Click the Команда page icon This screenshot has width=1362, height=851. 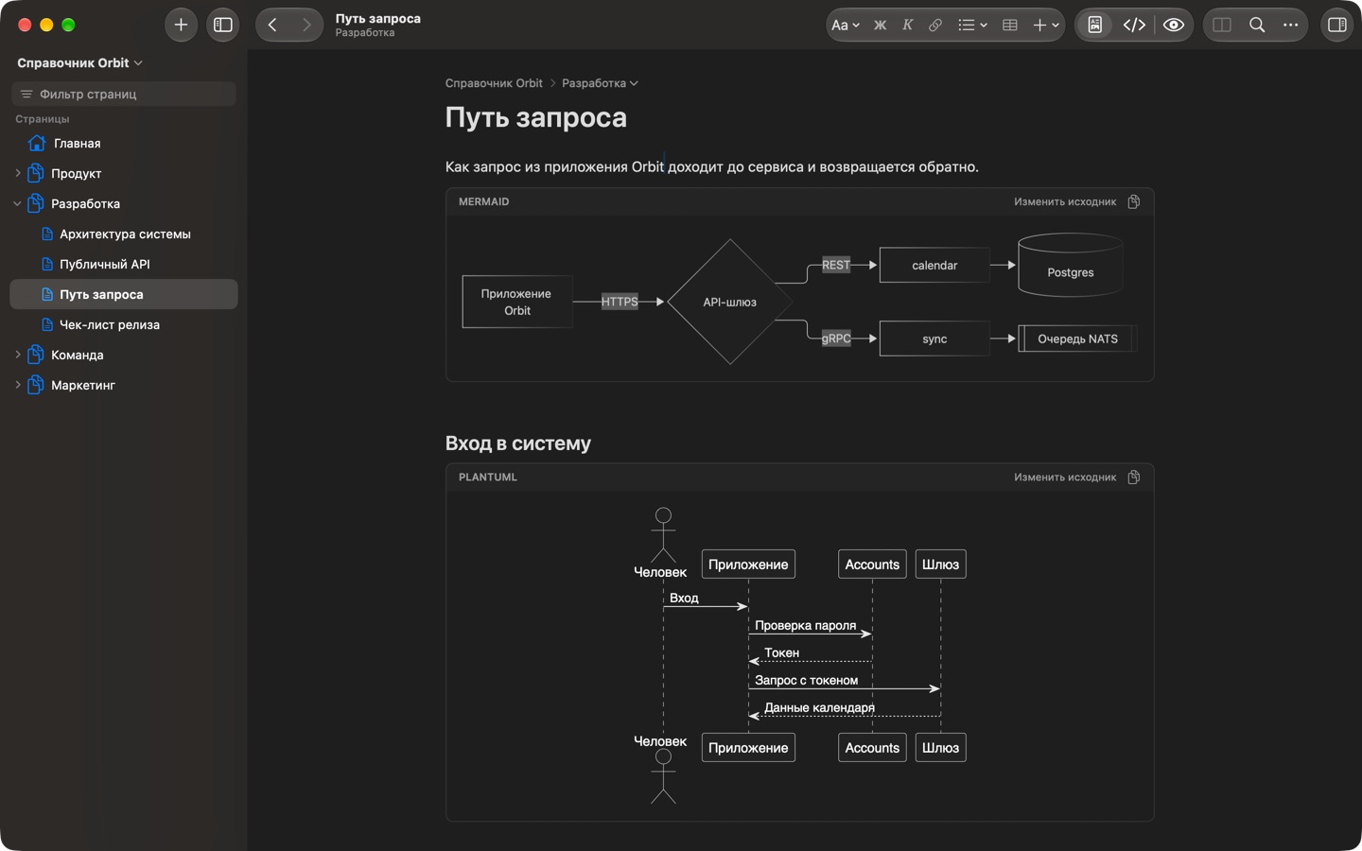click(36, 355)
